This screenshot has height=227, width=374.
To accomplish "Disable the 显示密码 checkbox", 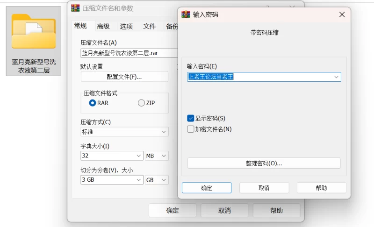I will [x=191, y=118].
